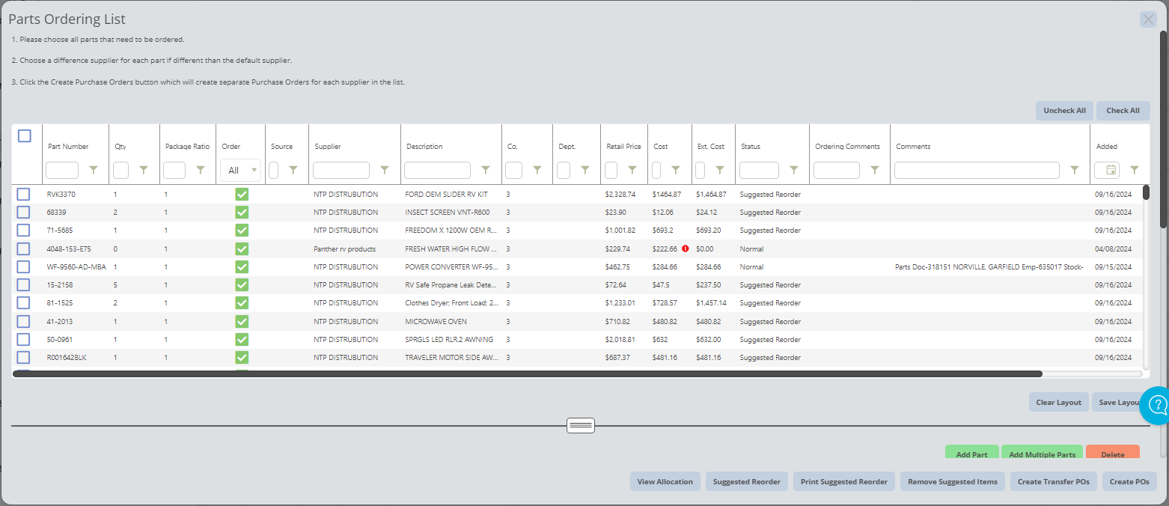Click the red warning icon beside $222.66 cost

point(686,249)
